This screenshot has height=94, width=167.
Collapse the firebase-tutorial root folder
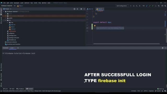[x=3, y=11]
